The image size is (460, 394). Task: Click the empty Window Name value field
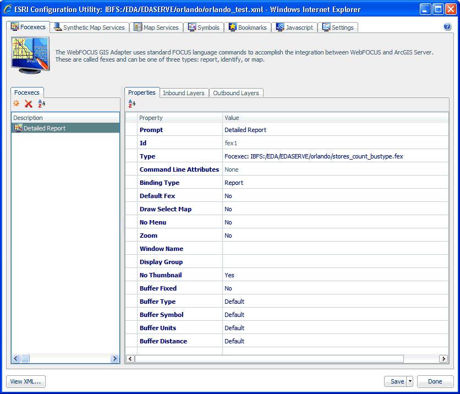coord(336,249)
